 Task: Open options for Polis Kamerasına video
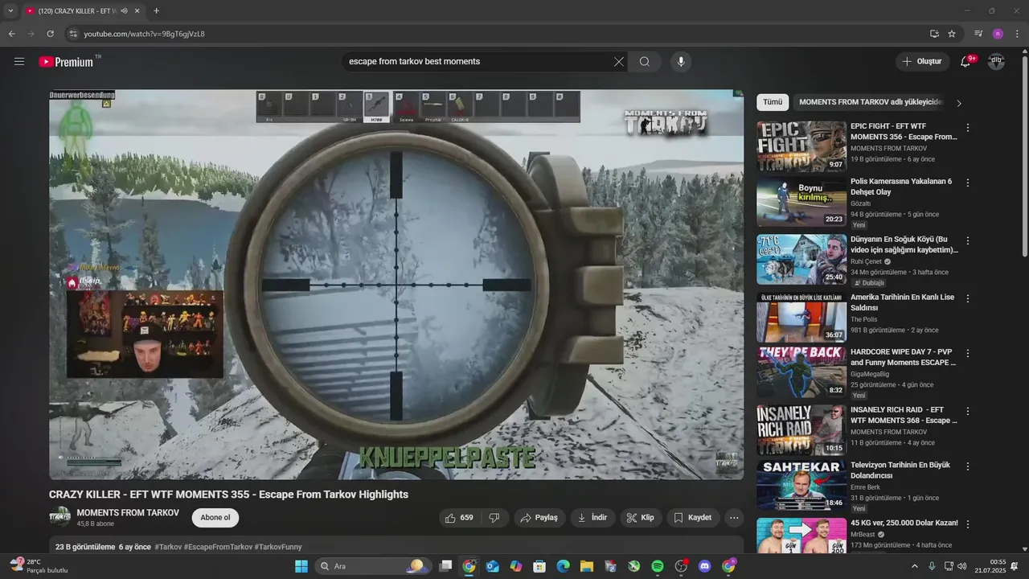(x=968, y=183)
